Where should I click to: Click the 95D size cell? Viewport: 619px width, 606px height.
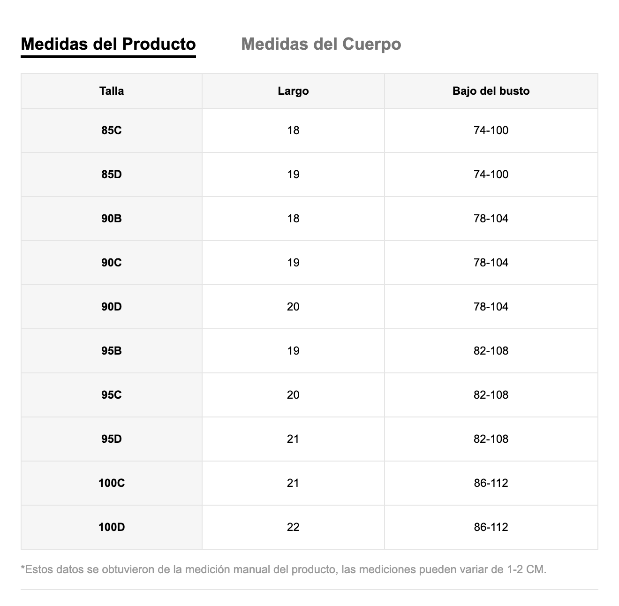(112, 439)
